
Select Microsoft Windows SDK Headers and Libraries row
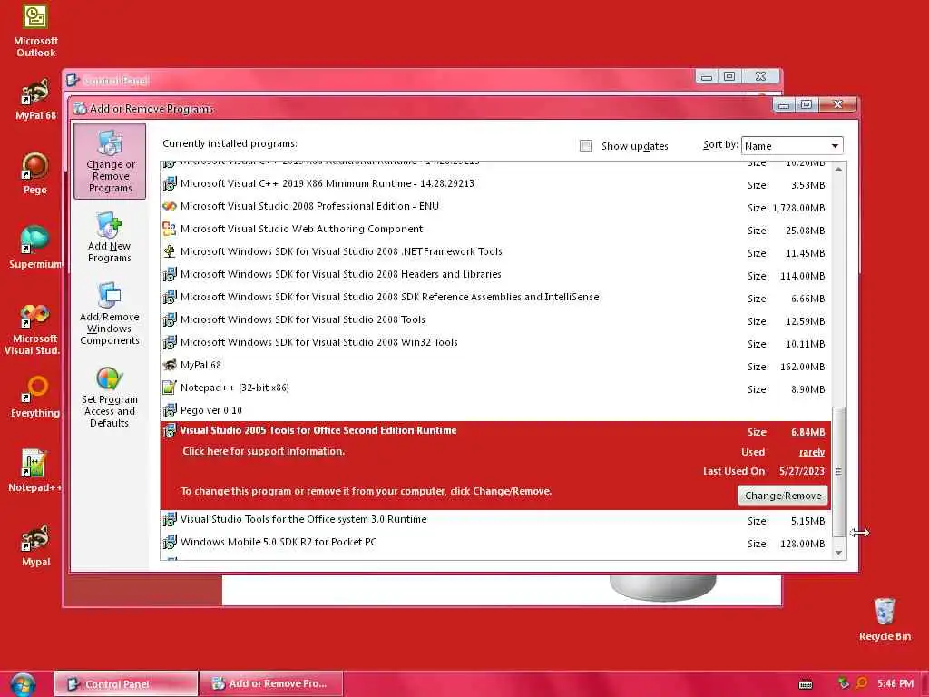[x=495, y=274]
